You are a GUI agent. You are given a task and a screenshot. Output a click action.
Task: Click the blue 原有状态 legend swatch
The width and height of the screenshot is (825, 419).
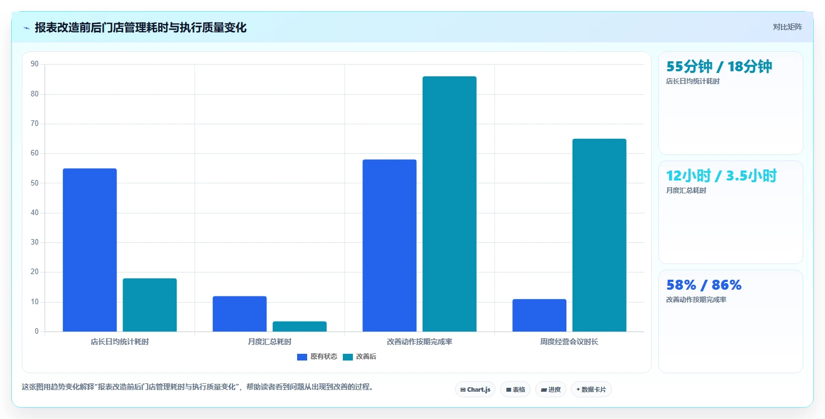pos(302,357)
